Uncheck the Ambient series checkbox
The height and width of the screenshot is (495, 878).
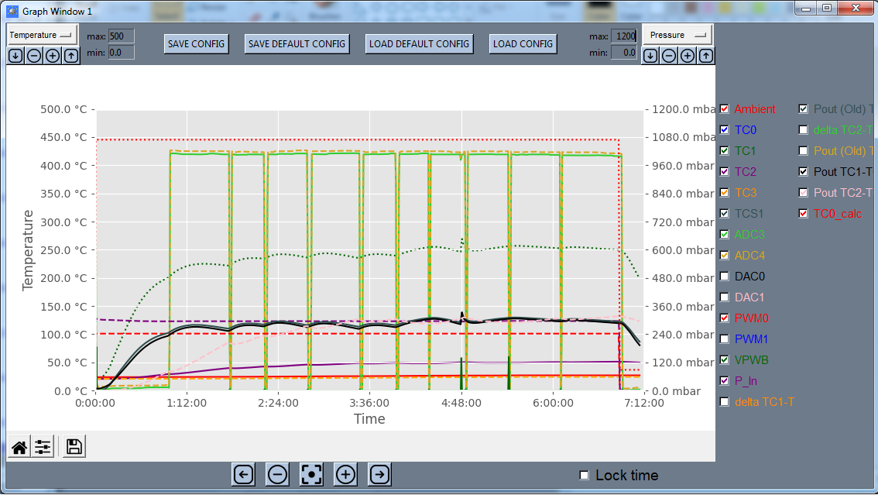[x=725, y=109]
